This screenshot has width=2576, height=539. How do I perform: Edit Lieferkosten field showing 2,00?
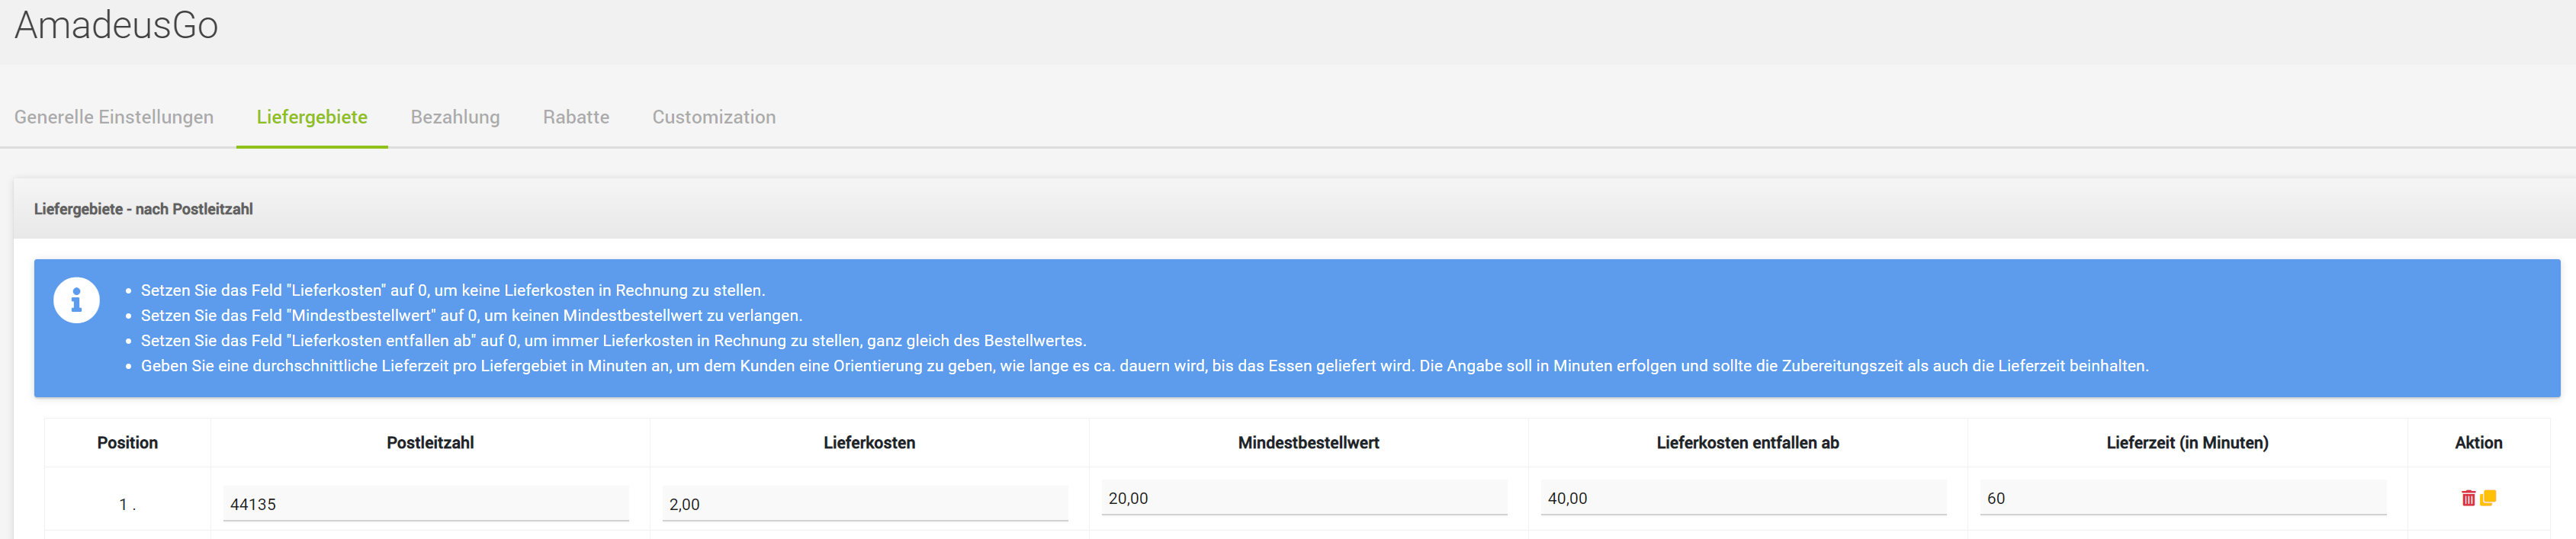(x=865, y=504)
